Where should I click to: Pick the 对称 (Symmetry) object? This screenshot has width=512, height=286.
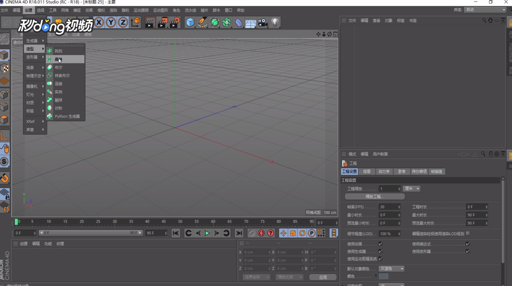coord(65,108)
